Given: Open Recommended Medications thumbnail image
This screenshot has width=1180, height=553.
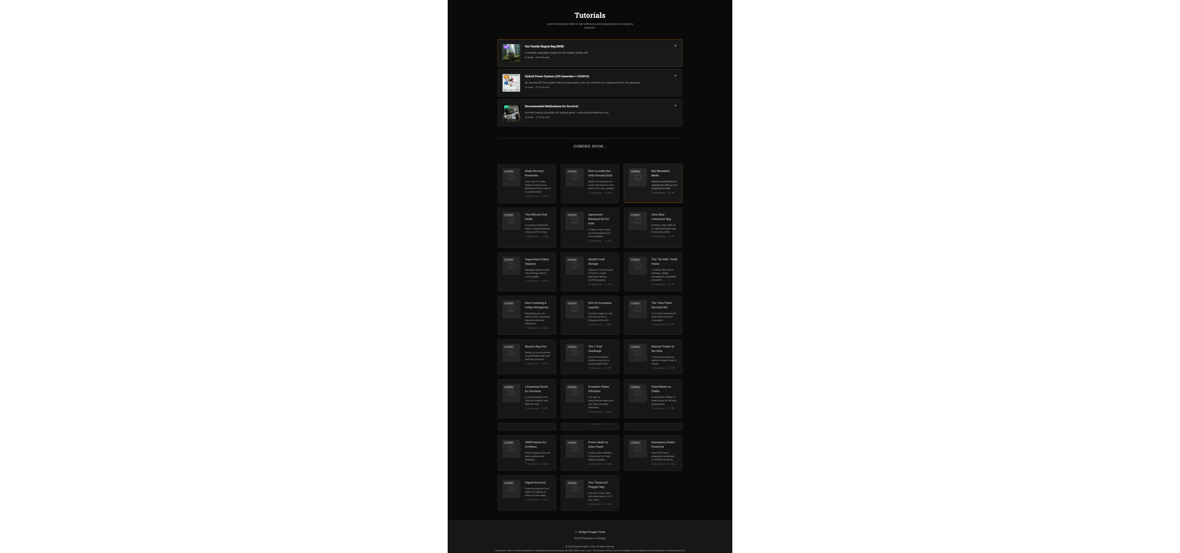Looking at the screenshot, I should click(x=511, y=113).
